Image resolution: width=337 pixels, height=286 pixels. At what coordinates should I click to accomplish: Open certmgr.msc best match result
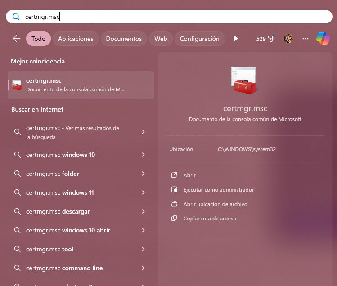click(x=81, y=85)
